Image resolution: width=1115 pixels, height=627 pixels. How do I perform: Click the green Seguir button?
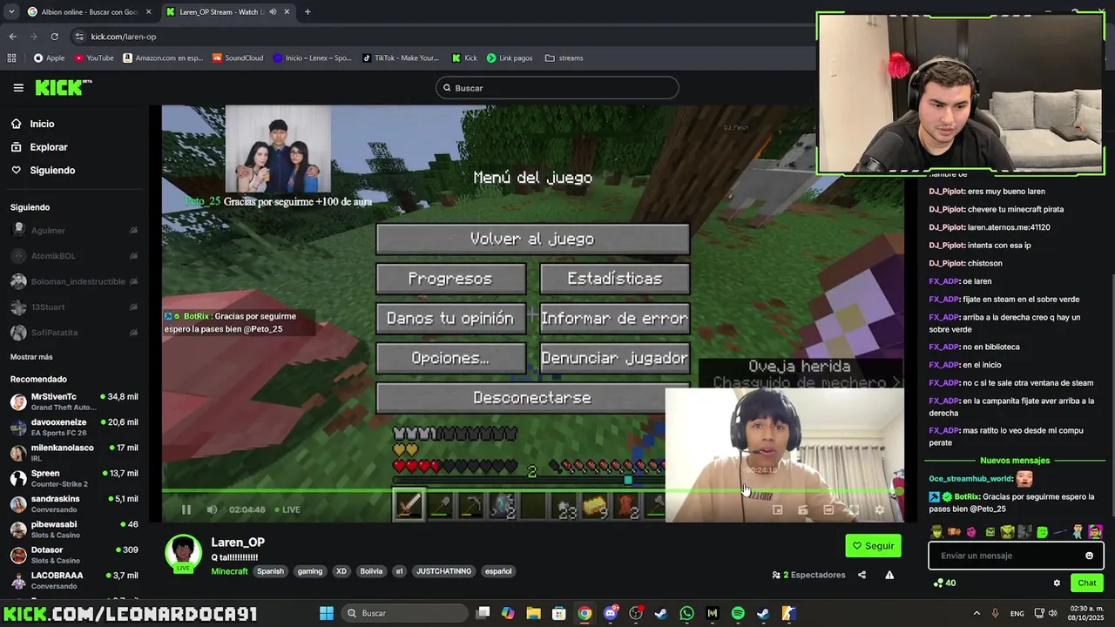[x=873, y=546]
